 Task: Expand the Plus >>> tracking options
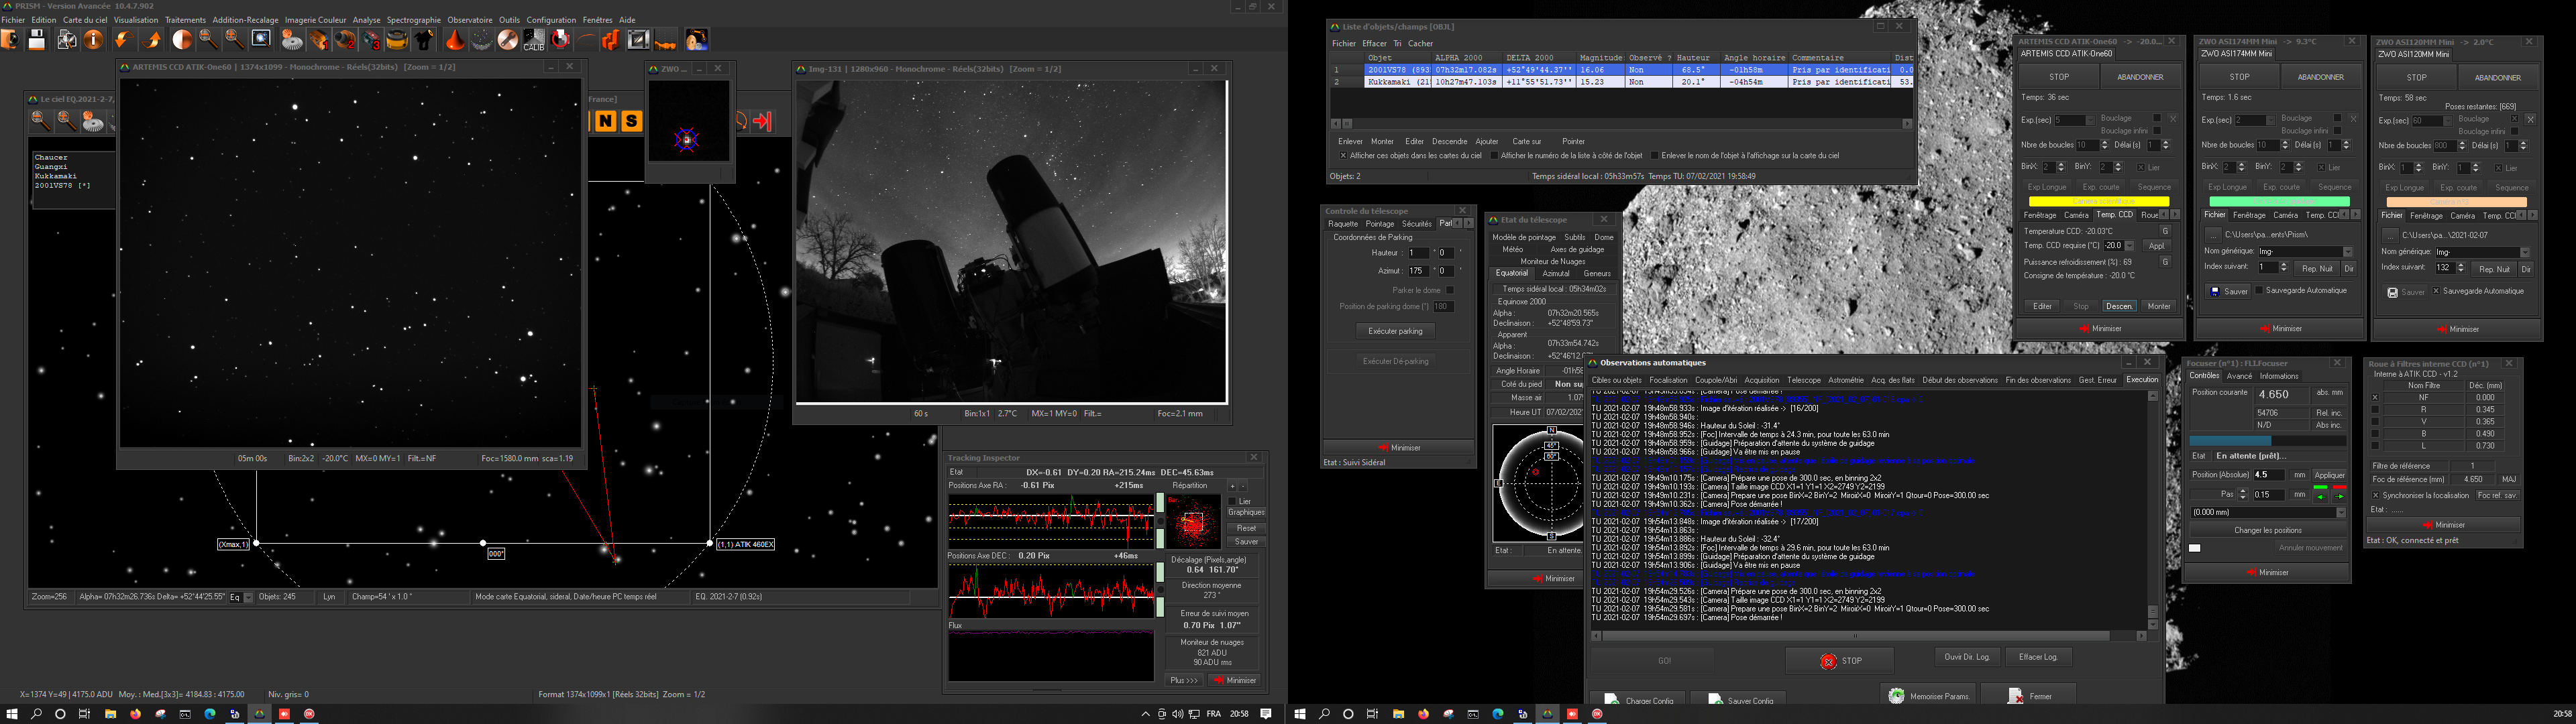coord(1183,680)
